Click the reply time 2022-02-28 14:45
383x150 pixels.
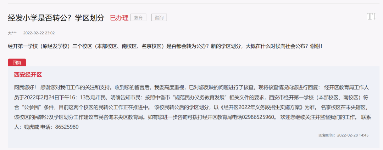(353, 135)
